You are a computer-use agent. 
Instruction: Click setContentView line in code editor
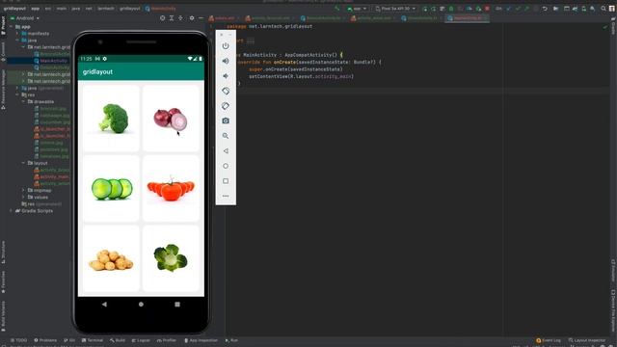[x=301, y=76]
